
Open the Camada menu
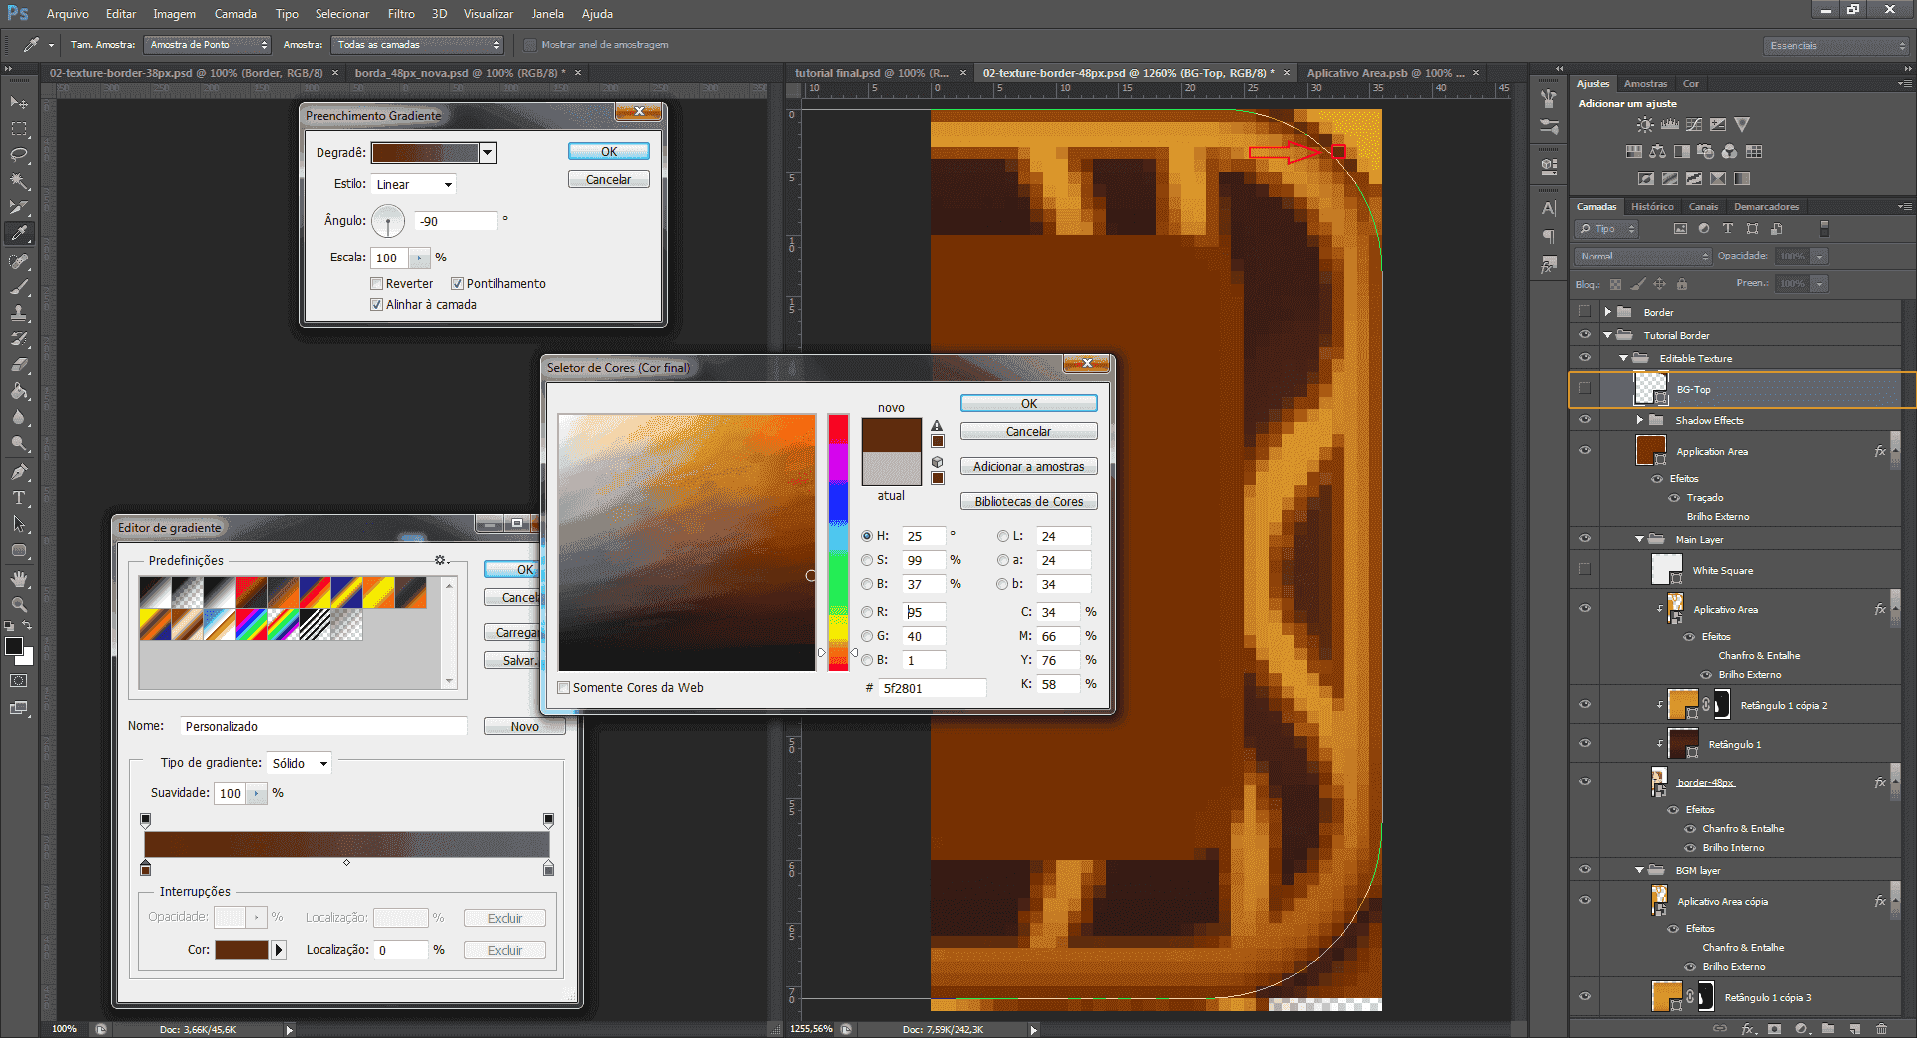[x=235, y=14]
